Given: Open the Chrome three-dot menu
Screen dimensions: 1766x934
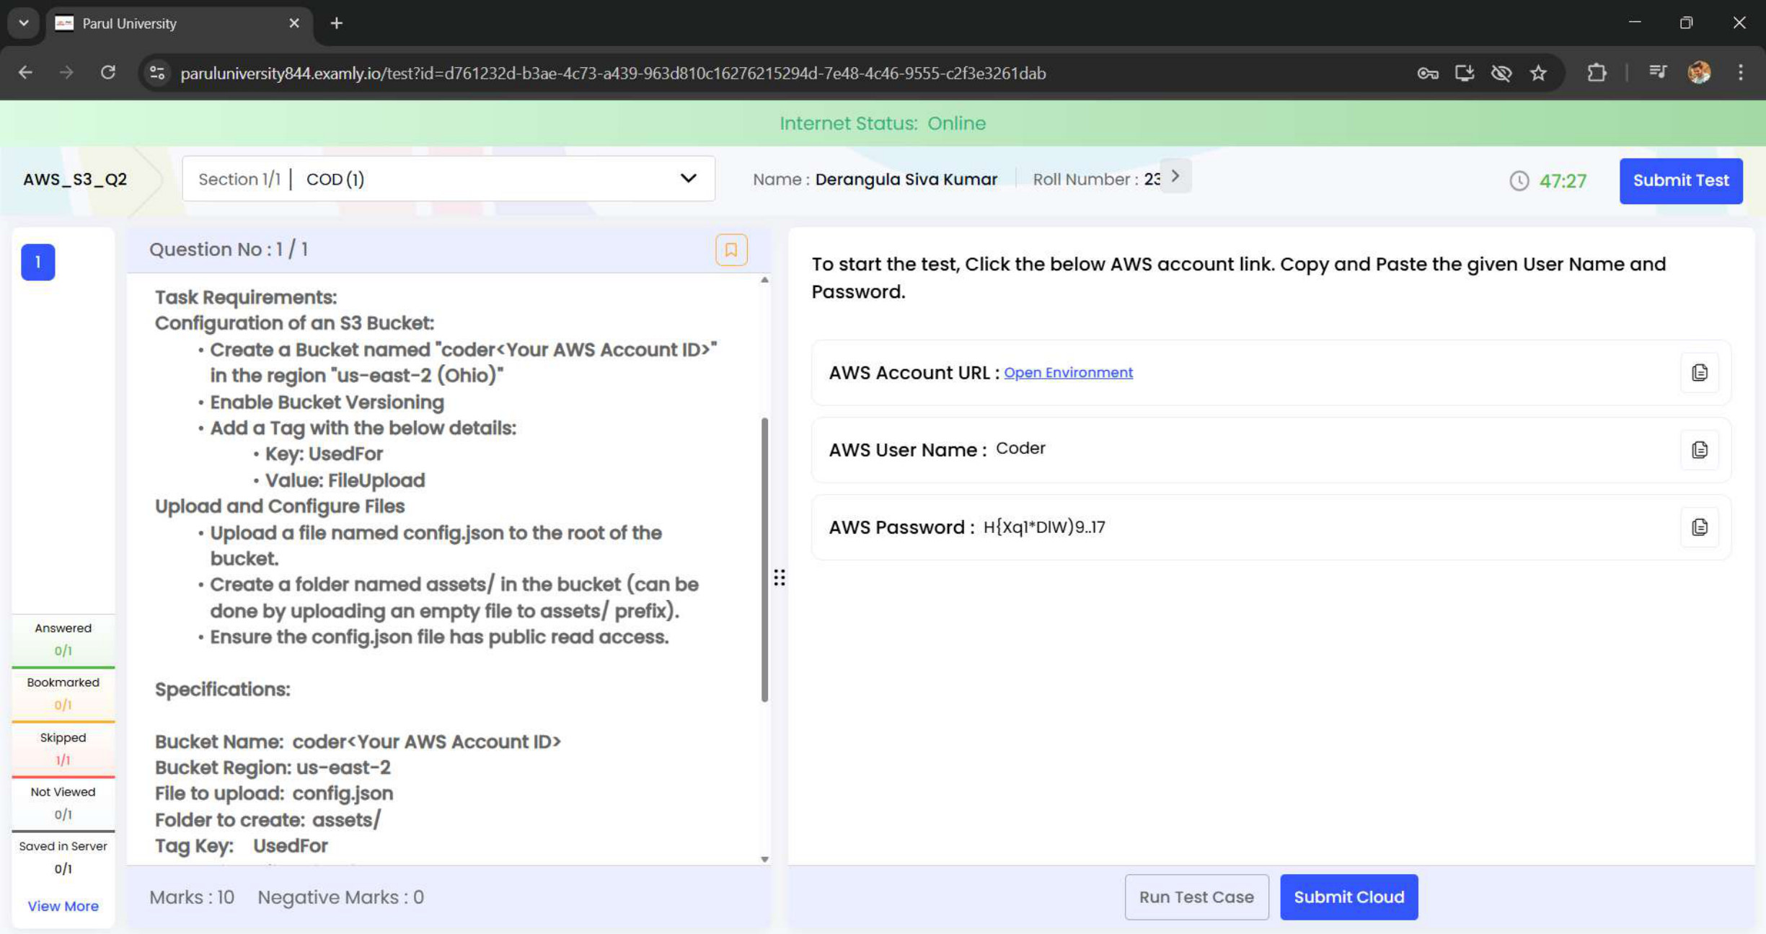Looking at the screenshot, I should 1740,73.
